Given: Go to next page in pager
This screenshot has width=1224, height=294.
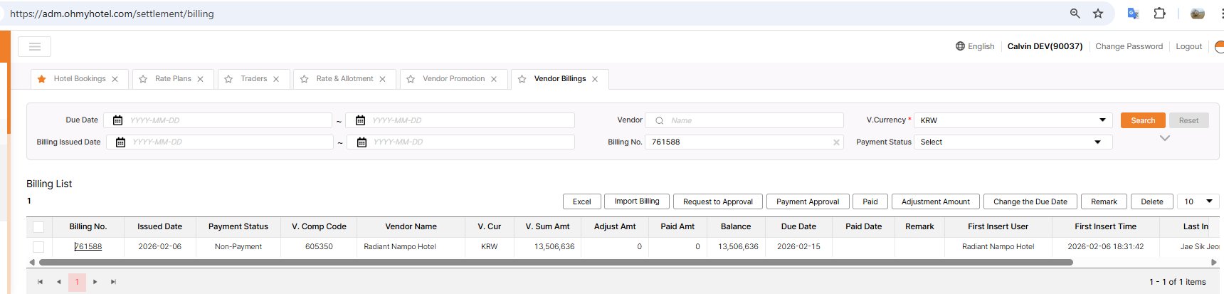Looking at the screenshot, I should click(95, 282).
